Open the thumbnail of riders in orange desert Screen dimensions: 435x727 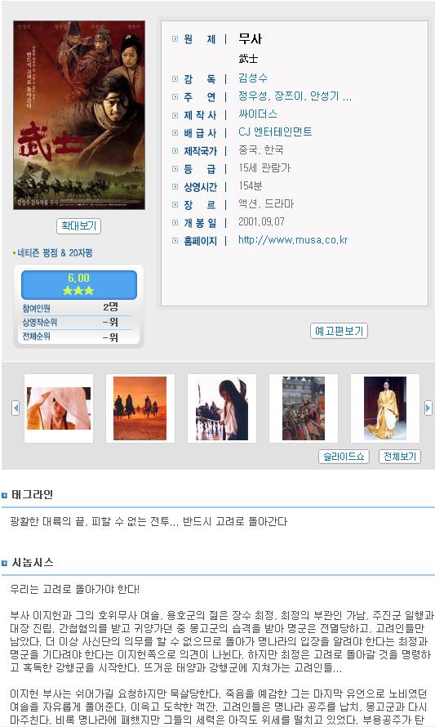140,408
